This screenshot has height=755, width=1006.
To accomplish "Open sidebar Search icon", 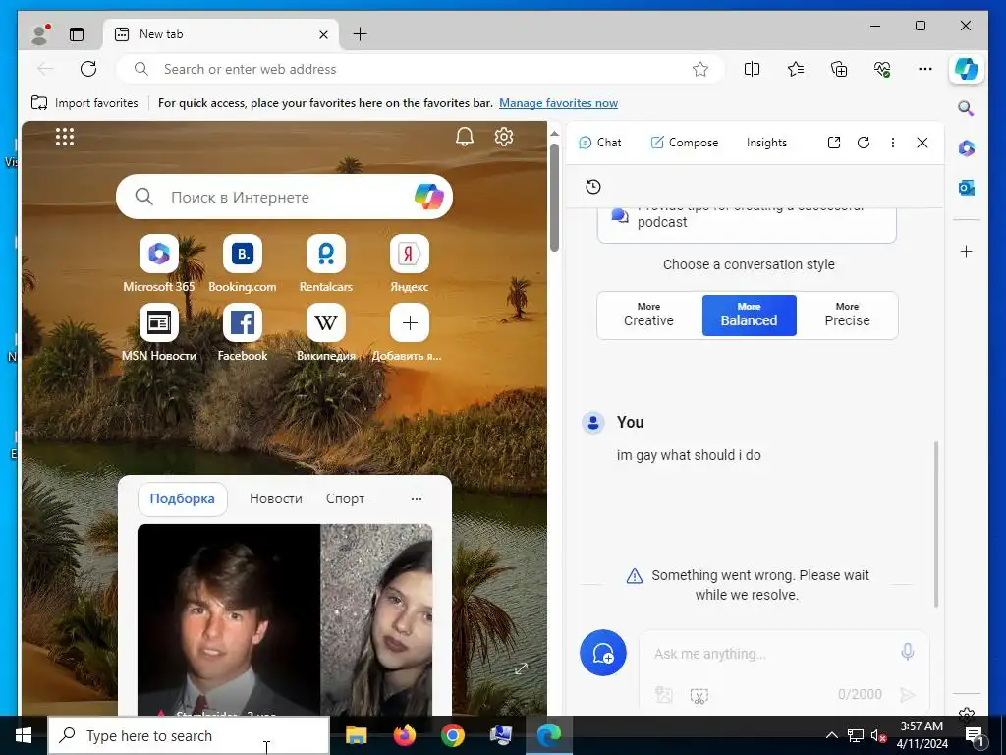I will tap(967, 108).
